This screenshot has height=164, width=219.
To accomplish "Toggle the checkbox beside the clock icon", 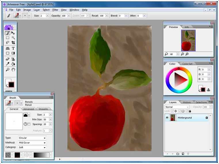I will point(29,124).
